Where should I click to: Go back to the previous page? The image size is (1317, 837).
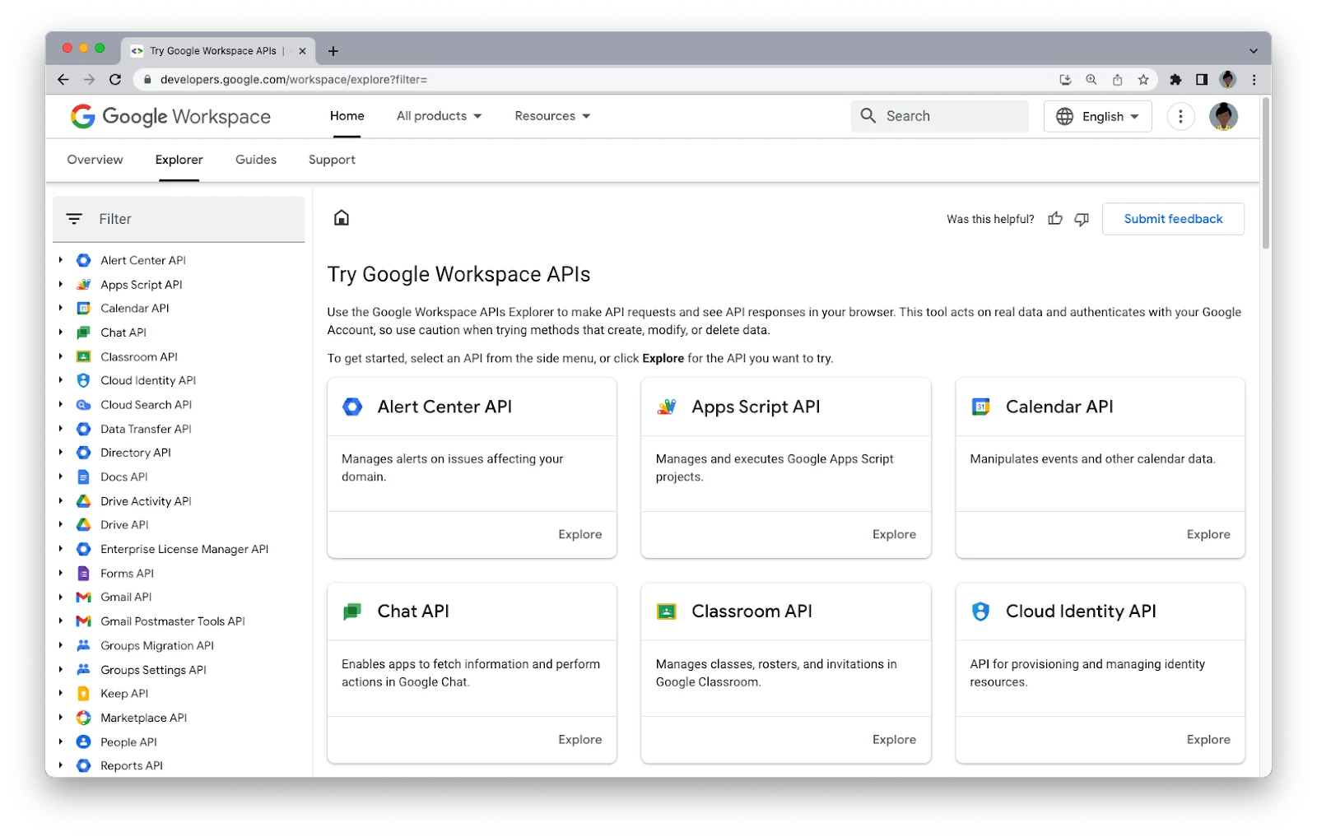click(x=63, y=80)
